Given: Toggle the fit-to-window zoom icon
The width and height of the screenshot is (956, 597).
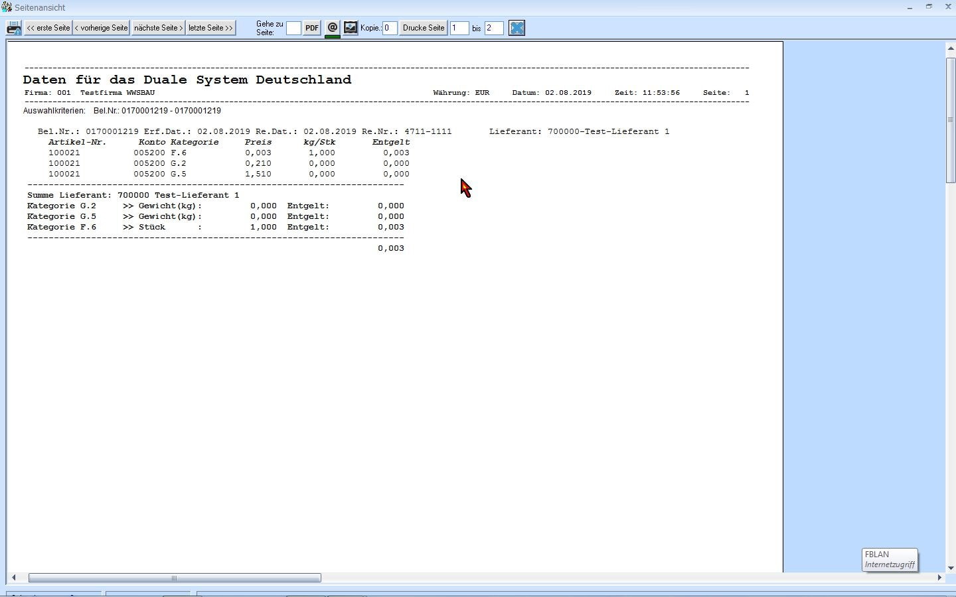Looking at the screenshot, I should (x=517, y=28).
